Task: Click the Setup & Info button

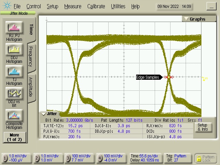Action: click(202, 127)
